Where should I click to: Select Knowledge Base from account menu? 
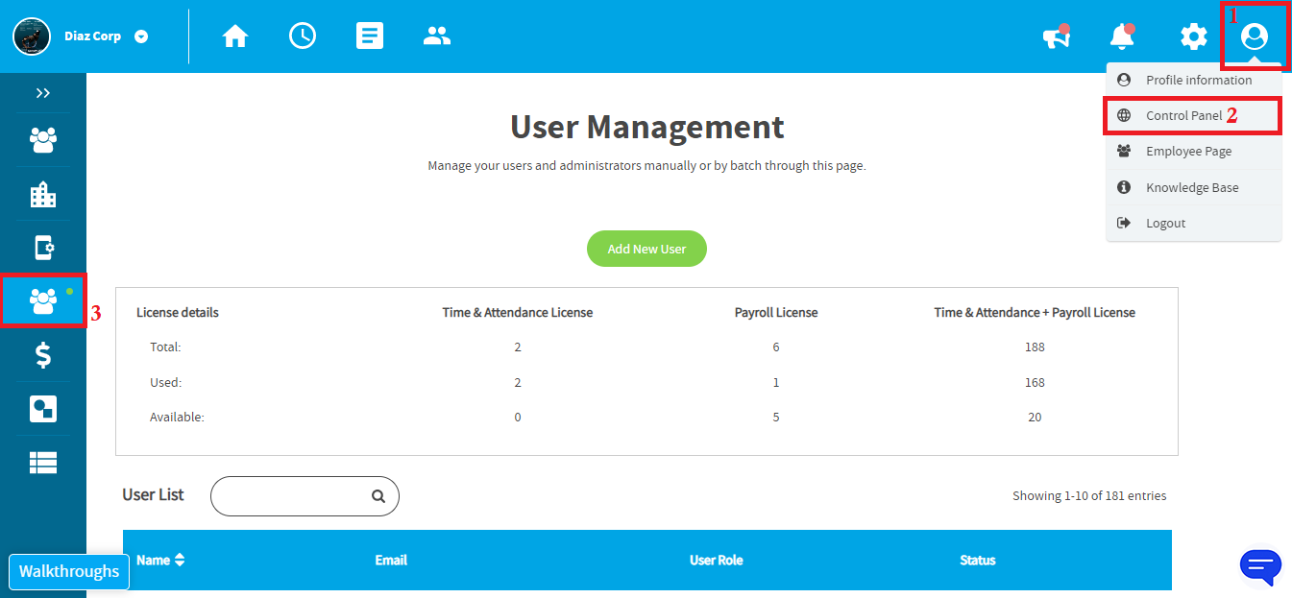(x=1194, y=188)
